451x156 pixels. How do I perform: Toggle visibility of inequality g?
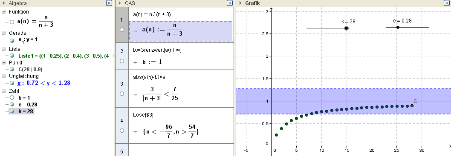pos(12,83)
